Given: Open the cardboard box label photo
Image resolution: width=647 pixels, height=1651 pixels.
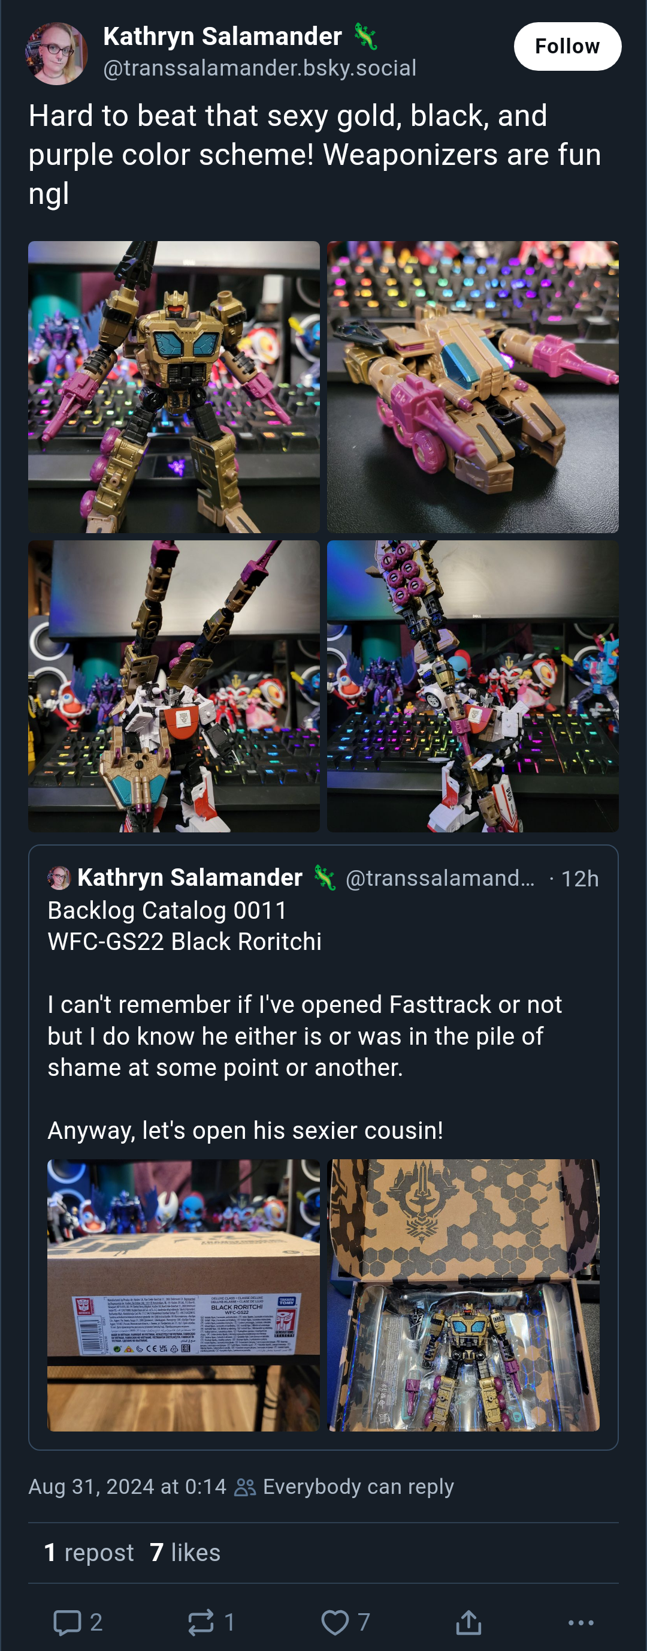Looking at the screenshot, I should point(183,1295).
